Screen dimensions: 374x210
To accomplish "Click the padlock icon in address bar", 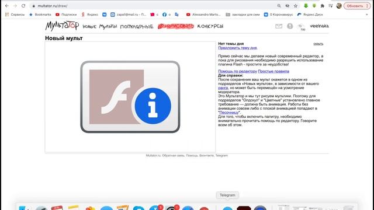I will 34,6.
